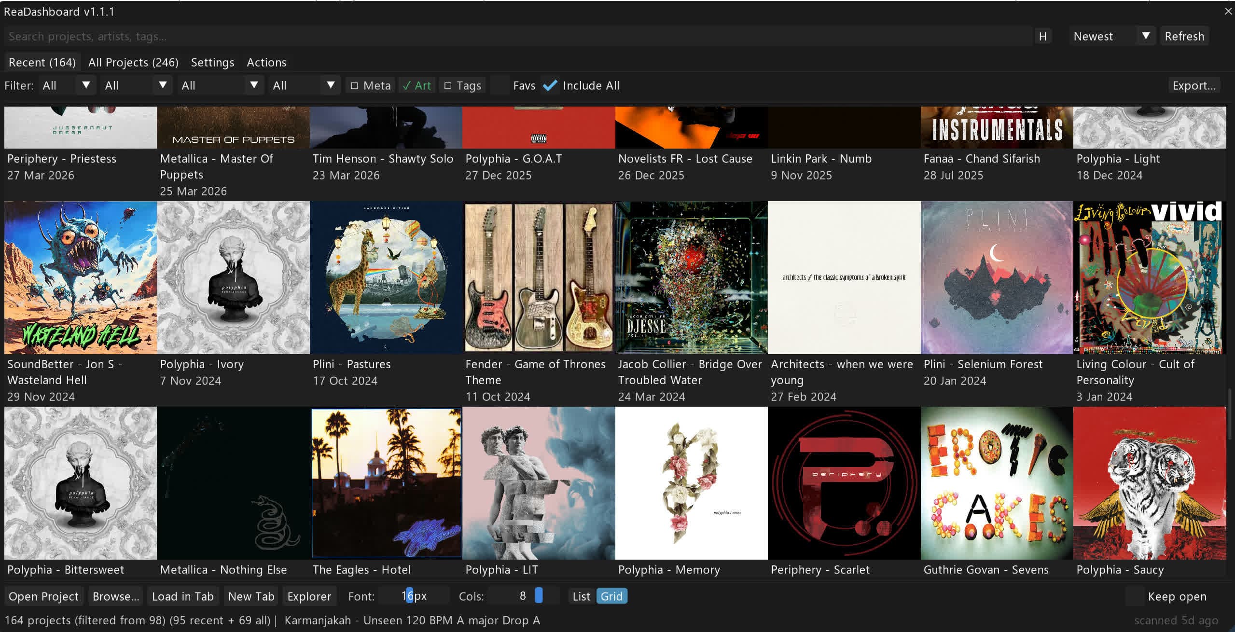The image size is (1235, 632).
Task: Open the Metallica - Nothing Else black cover
Action: (233, 483)
